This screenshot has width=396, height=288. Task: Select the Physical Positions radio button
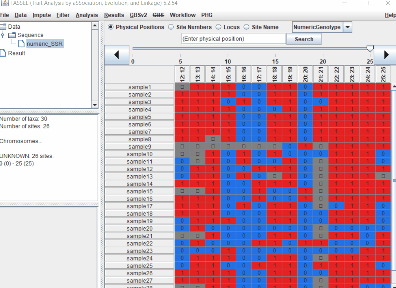pyautogui.click(x=111, y=27)
